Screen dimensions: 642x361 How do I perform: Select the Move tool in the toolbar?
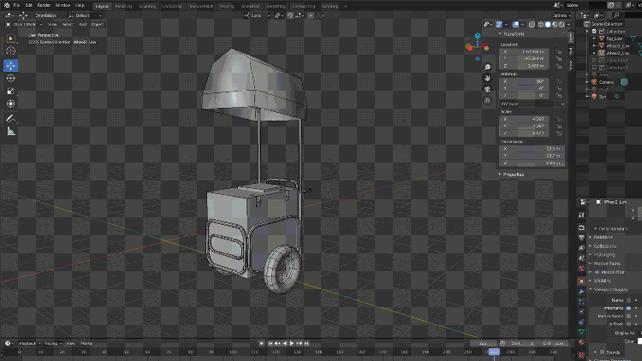click(11, 65)
